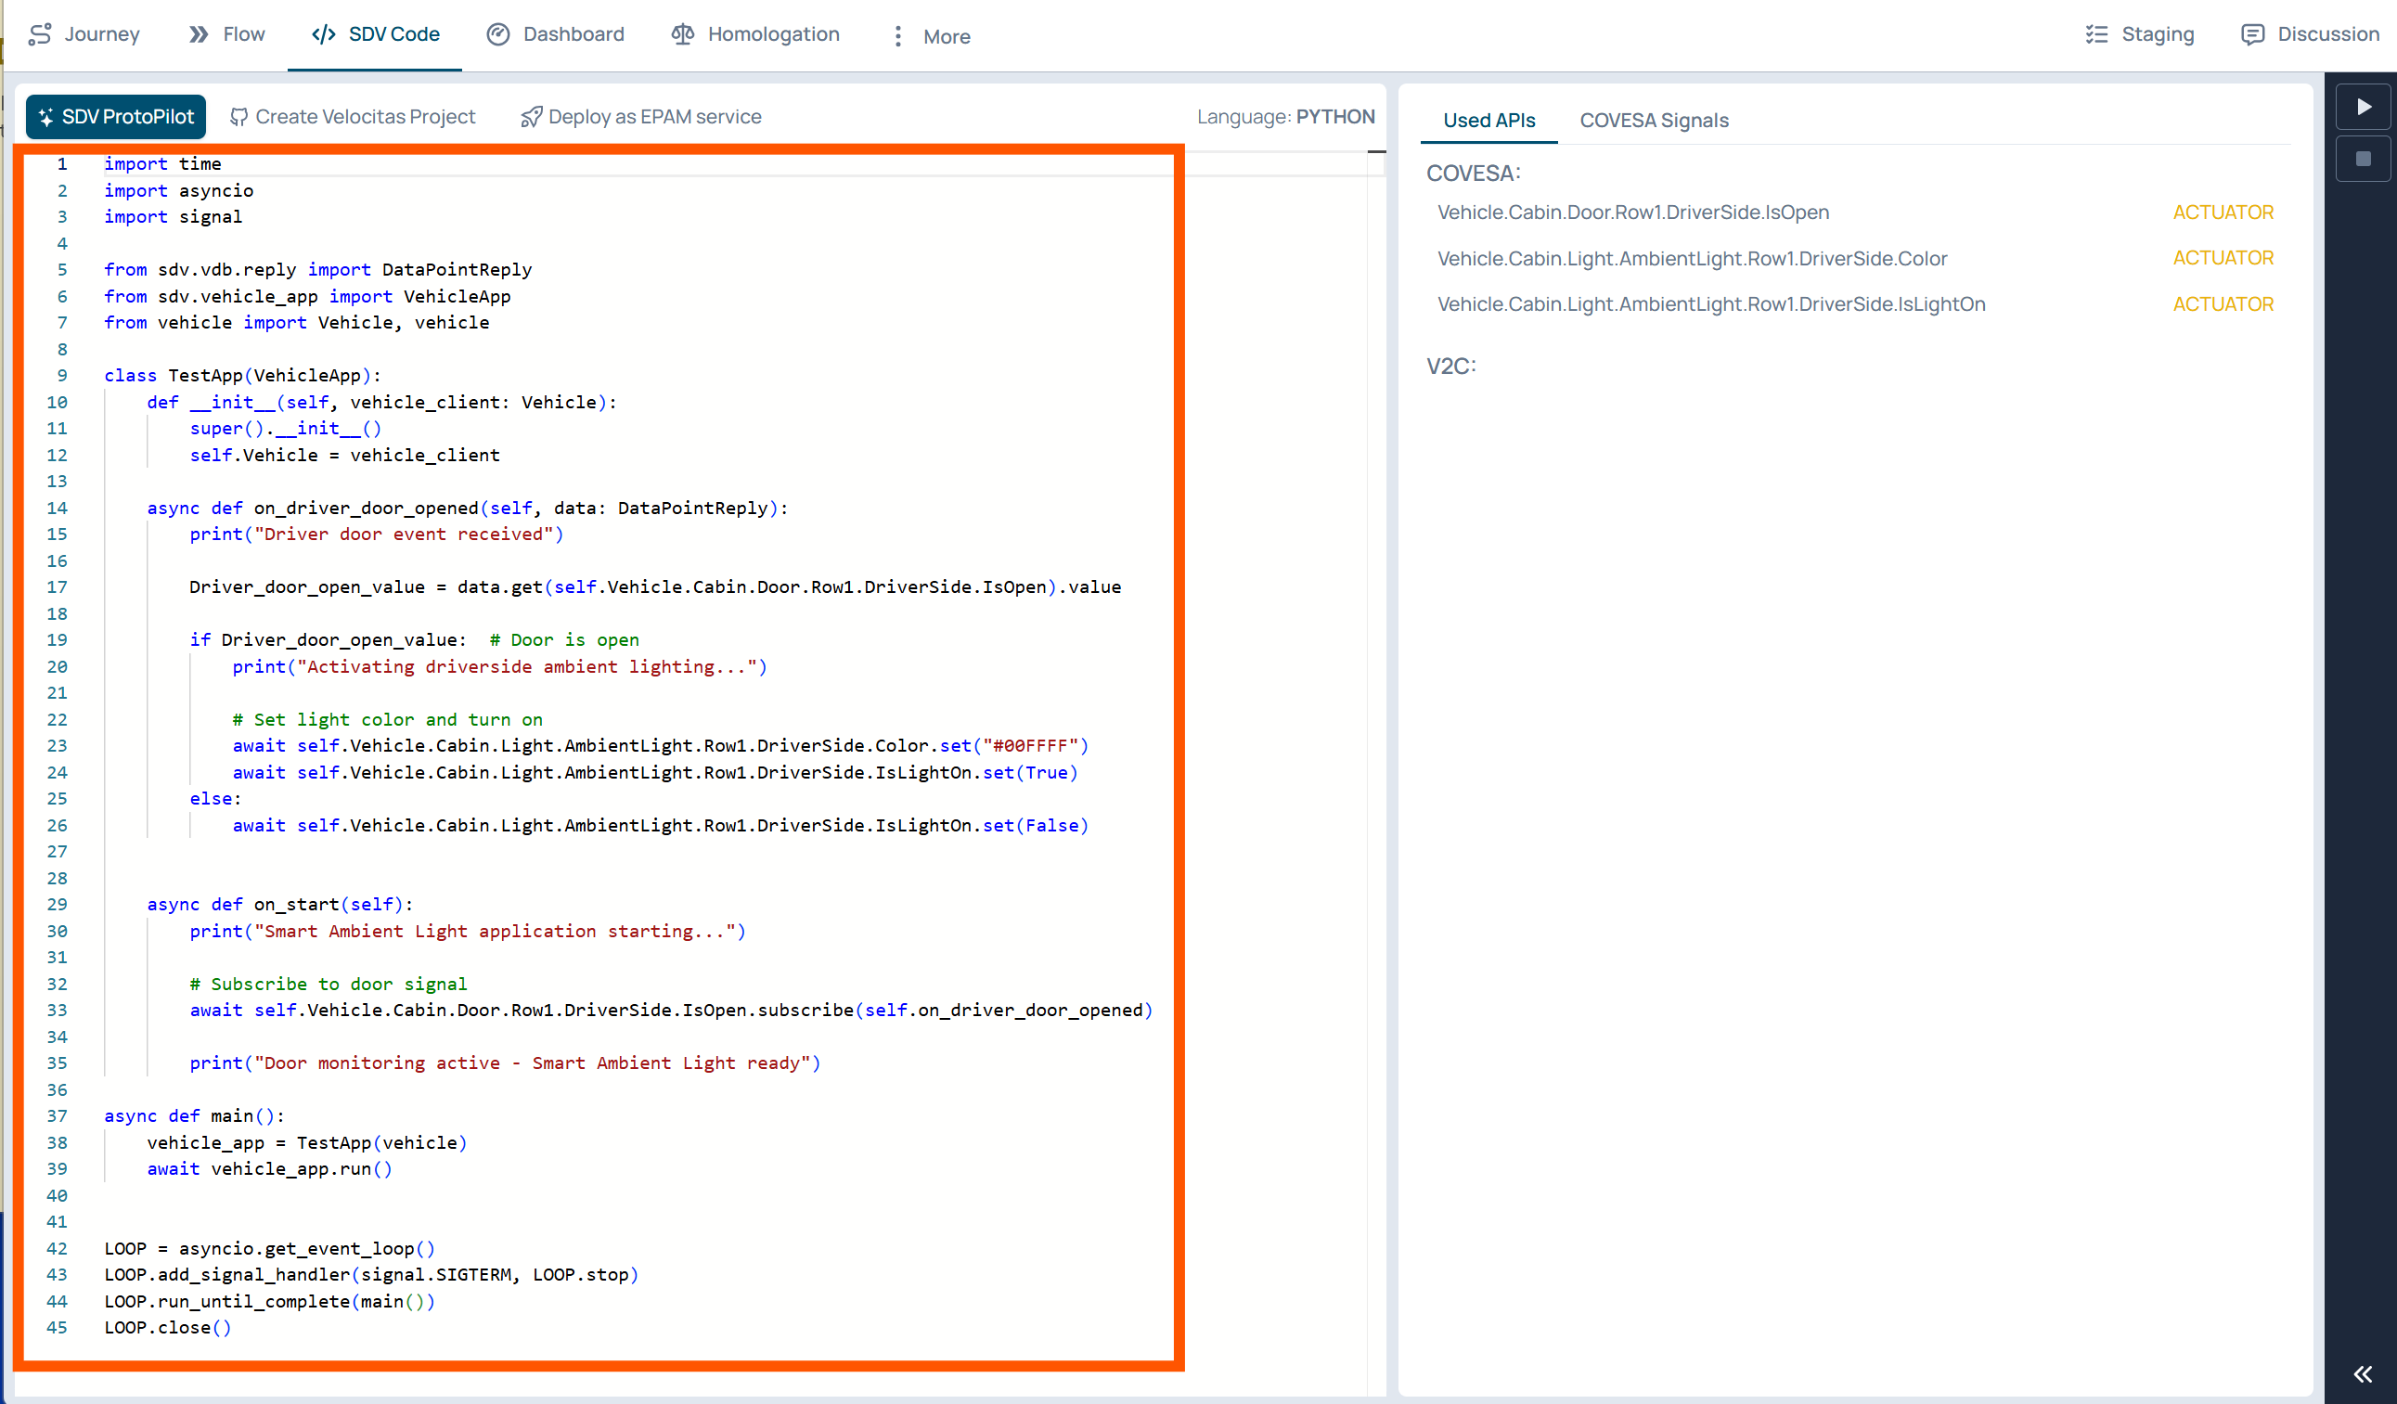Click the Journey route icon
2397x1404 pixels.
39,34
